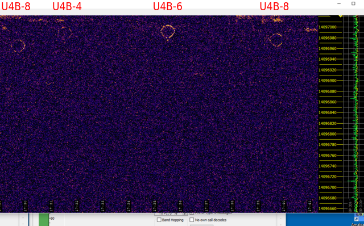Tick the No own call decodes checkbox

pos(192,220)
